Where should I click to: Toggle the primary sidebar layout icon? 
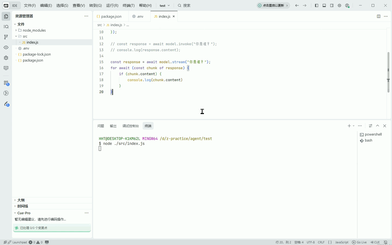tap(317, 5)
